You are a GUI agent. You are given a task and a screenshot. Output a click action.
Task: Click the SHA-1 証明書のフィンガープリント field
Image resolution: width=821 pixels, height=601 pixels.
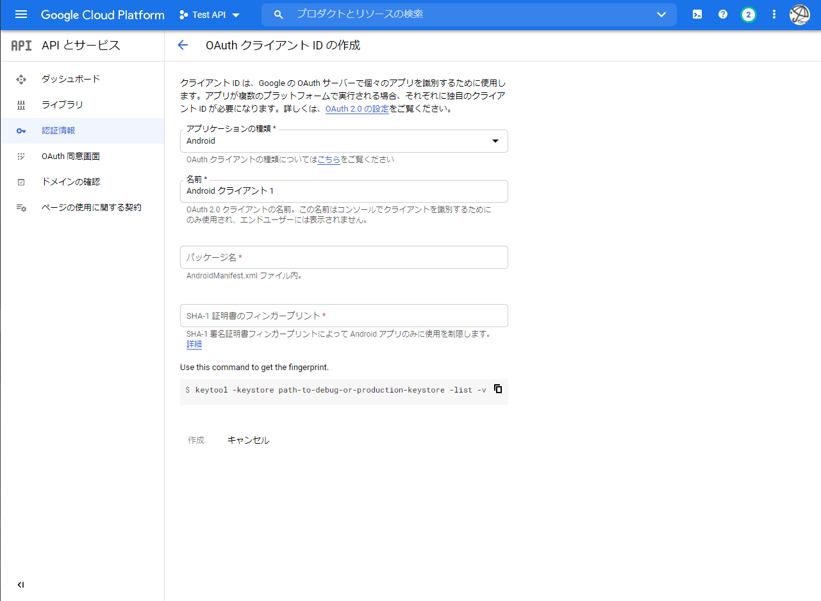click(344, 316)
